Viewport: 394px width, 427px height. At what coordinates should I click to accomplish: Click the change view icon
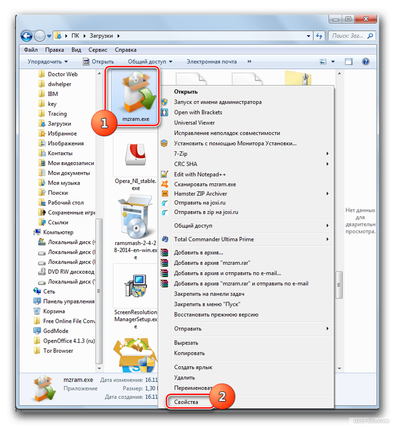[323, 62]
